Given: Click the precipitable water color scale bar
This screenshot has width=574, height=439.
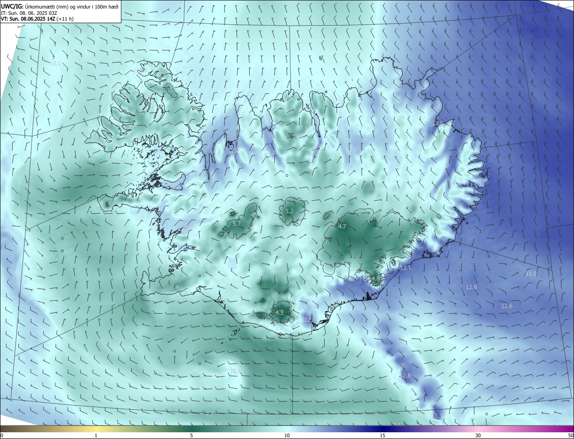Looking at the screenshot, I should click(x=287, y=429).
